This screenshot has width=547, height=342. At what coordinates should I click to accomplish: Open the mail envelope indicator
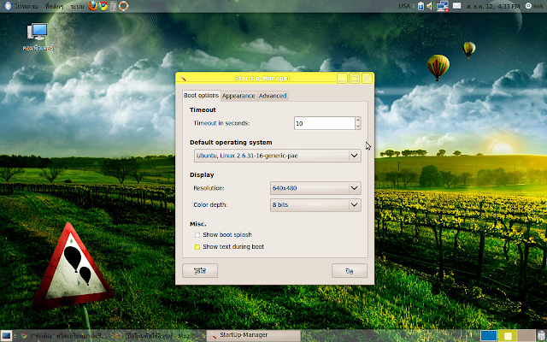[x=456, y=6]
